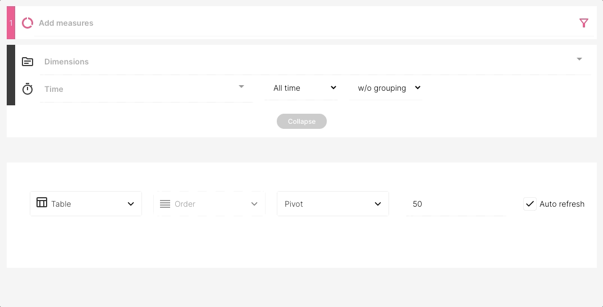Expand the Dimensions dropdown arrow
The image size is (603, 307).
pyautogui.click(x=579, y=59)
